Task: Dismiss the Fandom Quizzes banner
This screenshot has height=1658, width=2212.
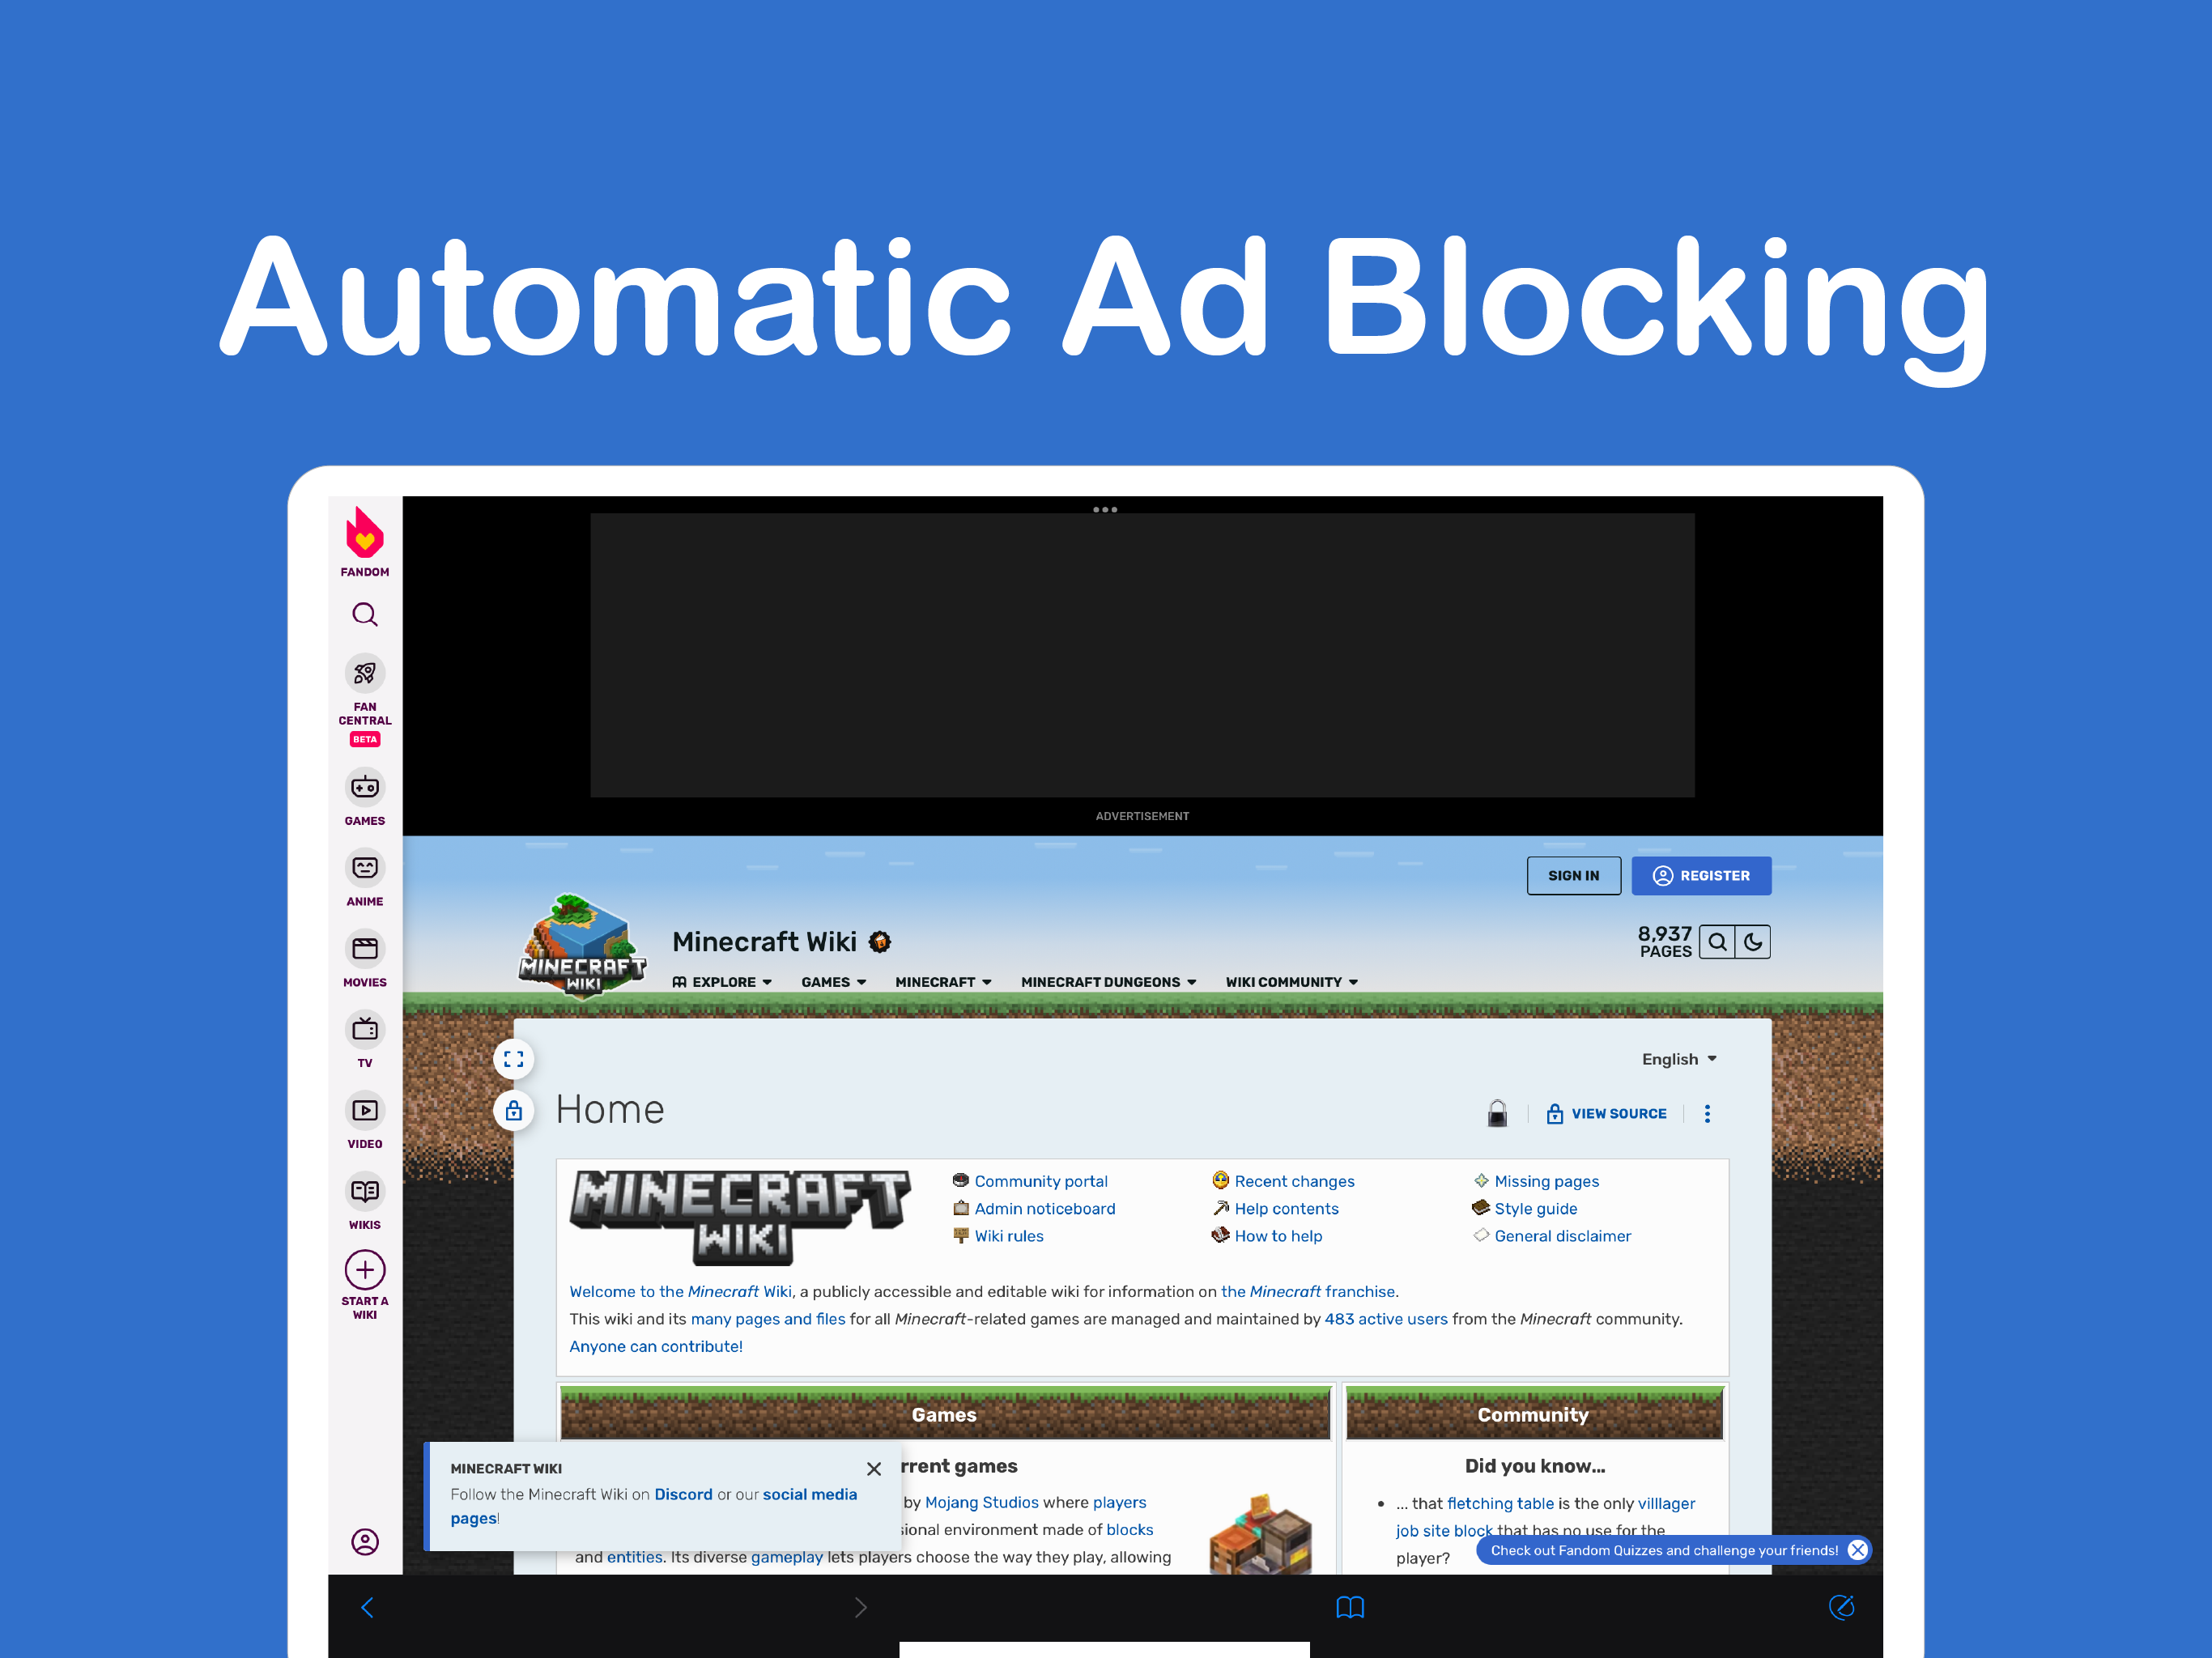Action: (x=1857, y=1550)
